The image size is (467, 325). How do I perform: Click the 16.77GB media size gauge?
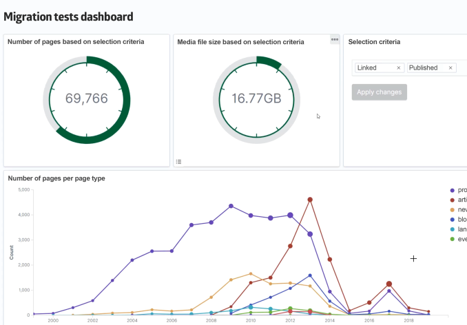click(256, 99)
